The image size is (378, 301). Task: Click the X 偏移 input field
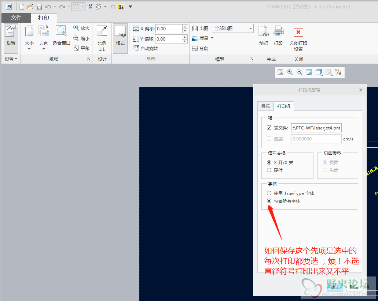(169, 29)
